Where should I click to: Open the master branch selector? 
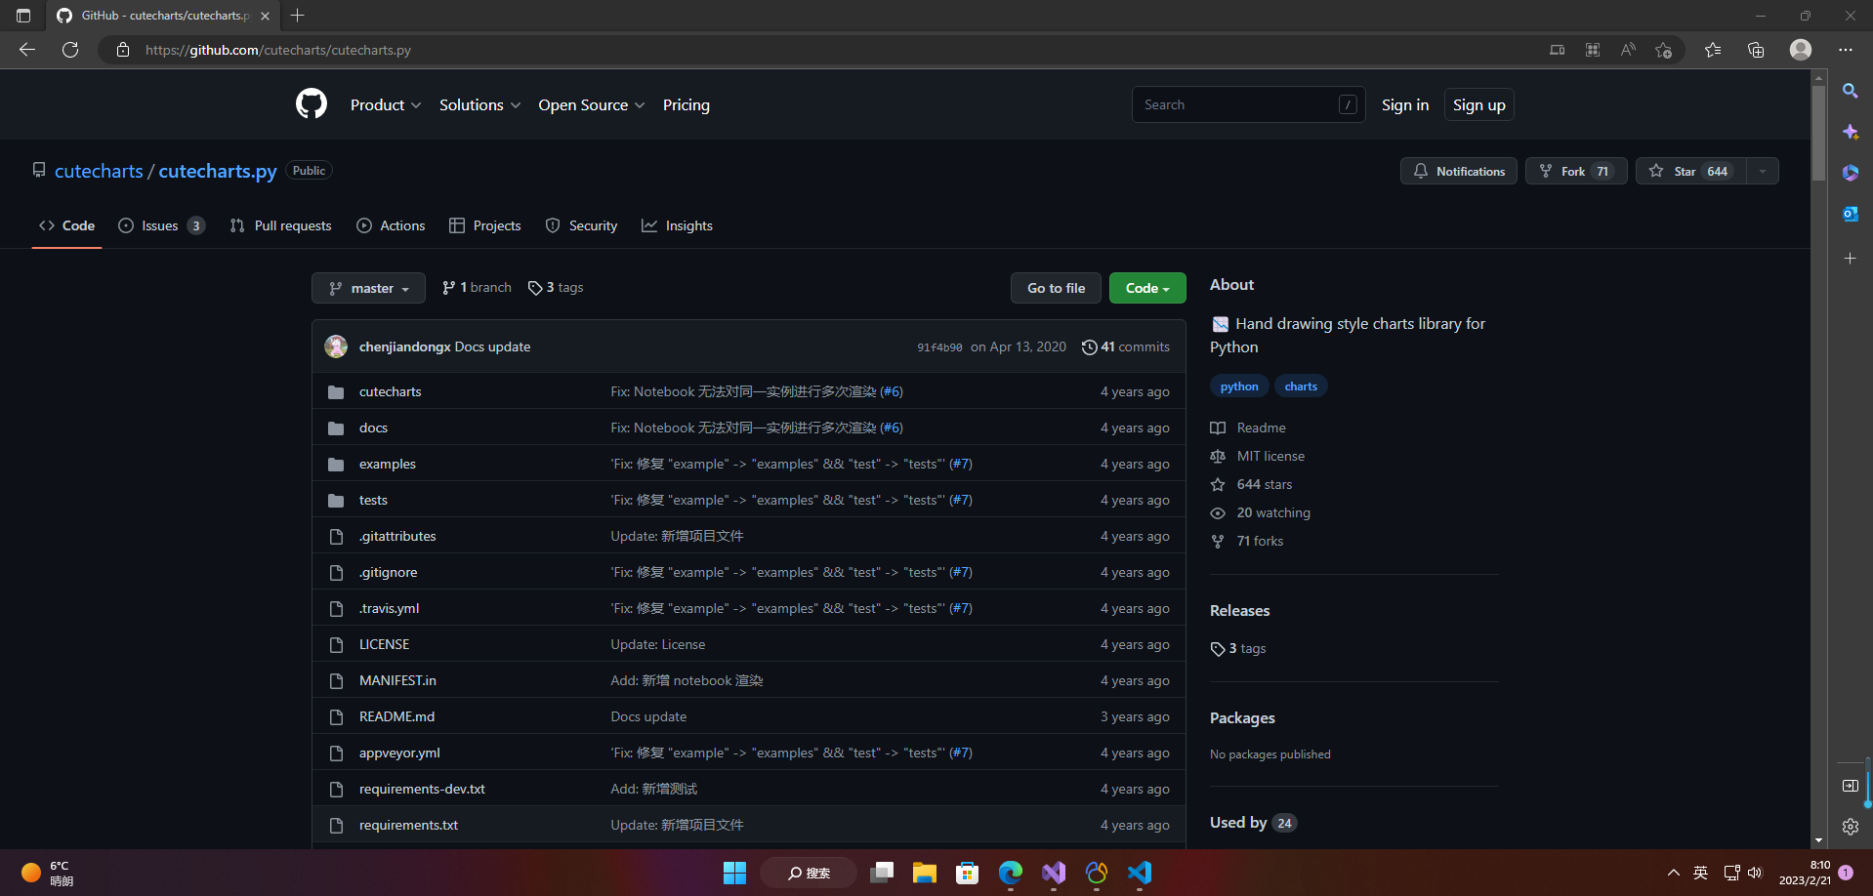(x=368, y=288)
